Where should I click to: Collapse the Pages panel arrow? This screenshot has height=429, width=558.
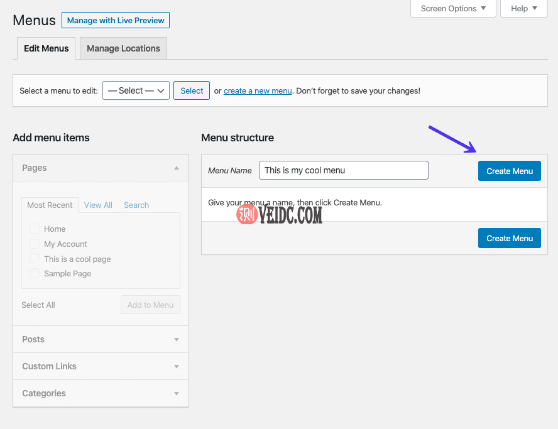tap(177, 168)
